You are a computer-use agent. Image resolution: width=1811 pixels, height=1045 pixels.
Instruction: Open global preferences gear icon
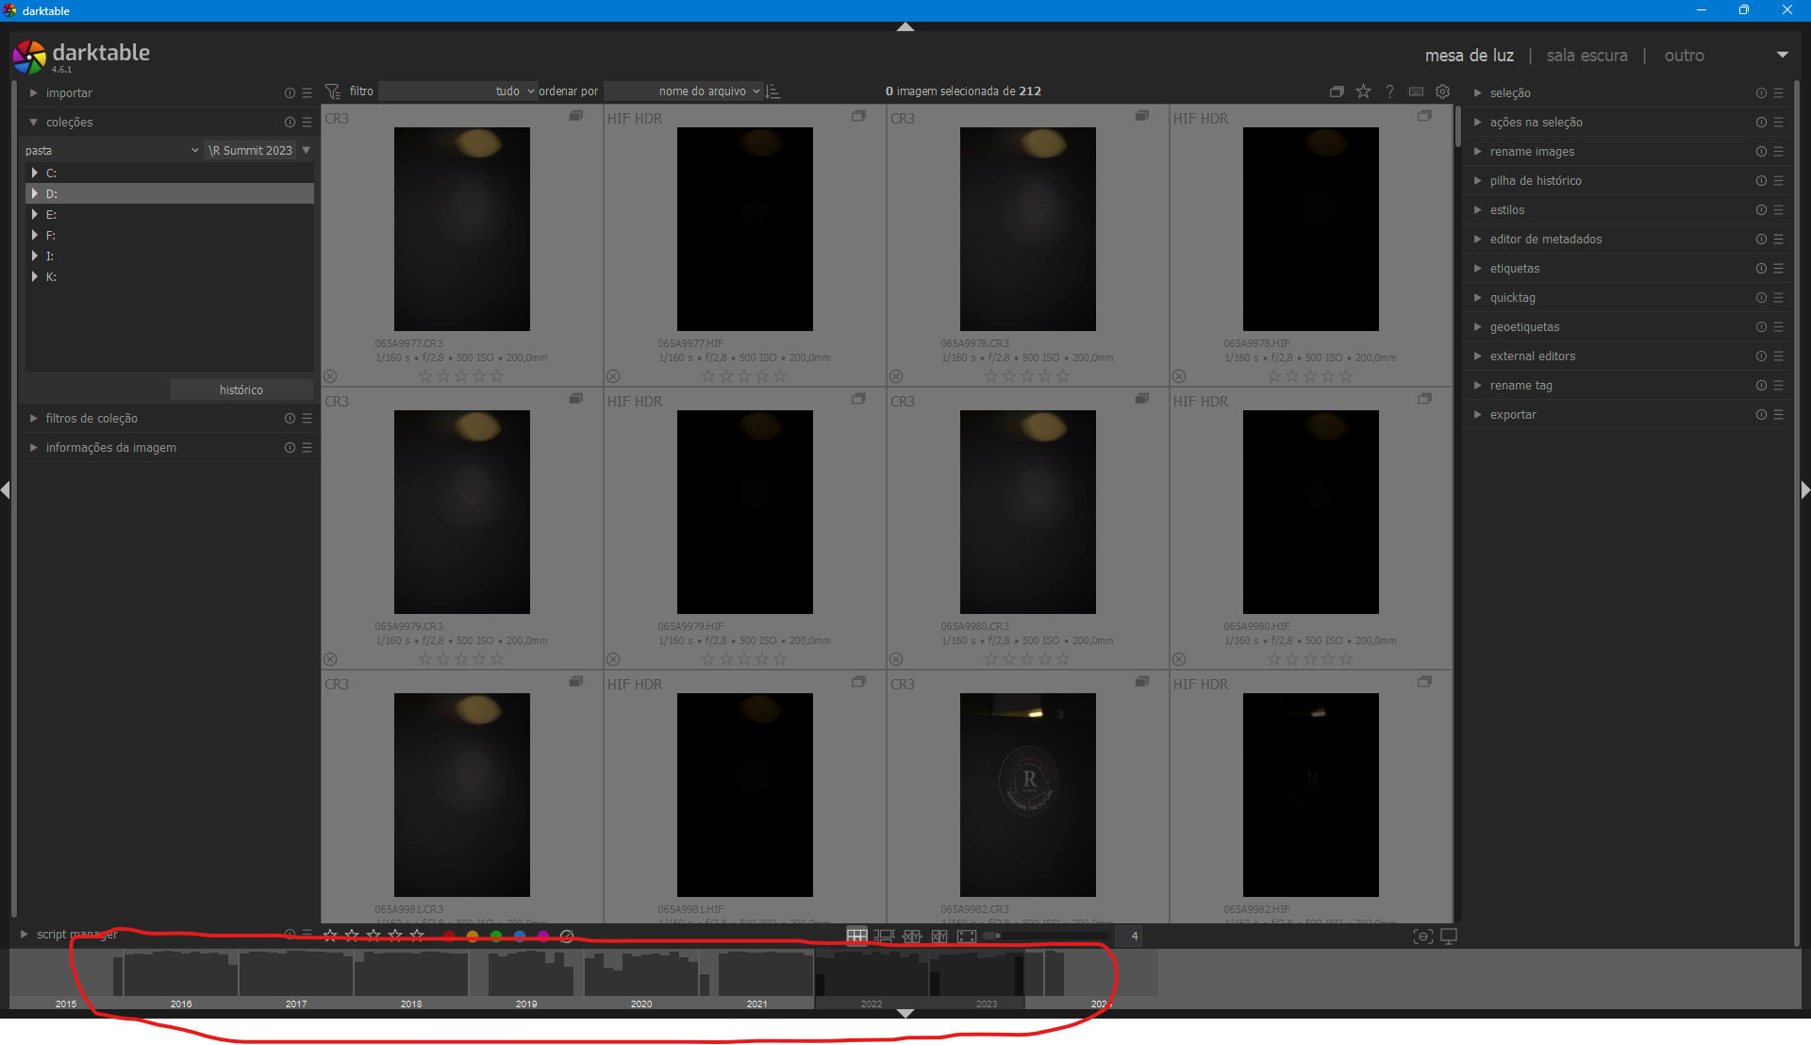[1442, 91]
